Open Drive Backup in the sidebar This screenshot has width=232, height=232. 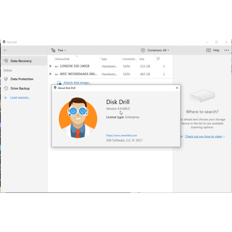pyautogui.click(x=20, y=88)
